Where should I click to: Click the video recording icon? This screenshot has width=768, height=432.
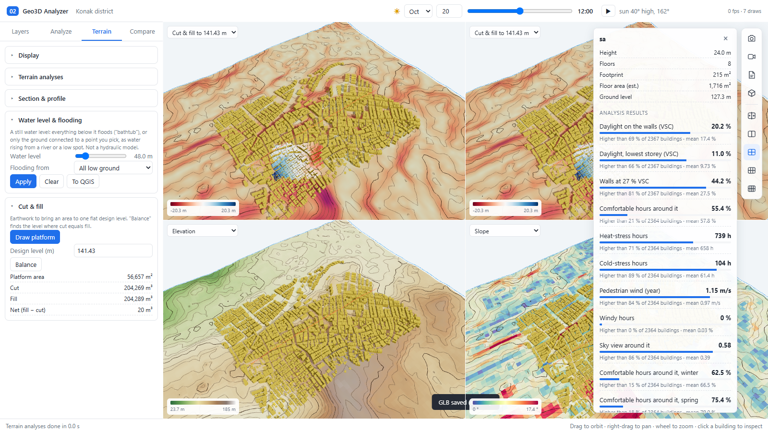tap(752, 57)
